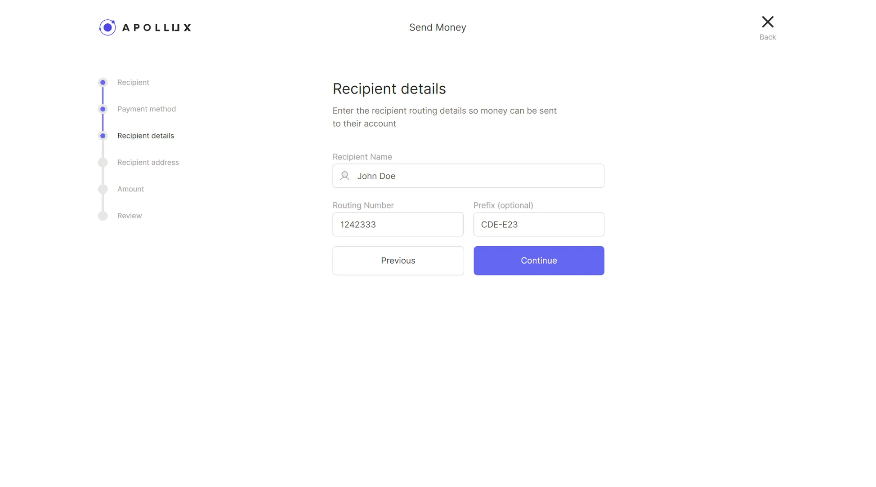
Task: Select the Recipient details menu item
Action: click(x=145, y=135)
